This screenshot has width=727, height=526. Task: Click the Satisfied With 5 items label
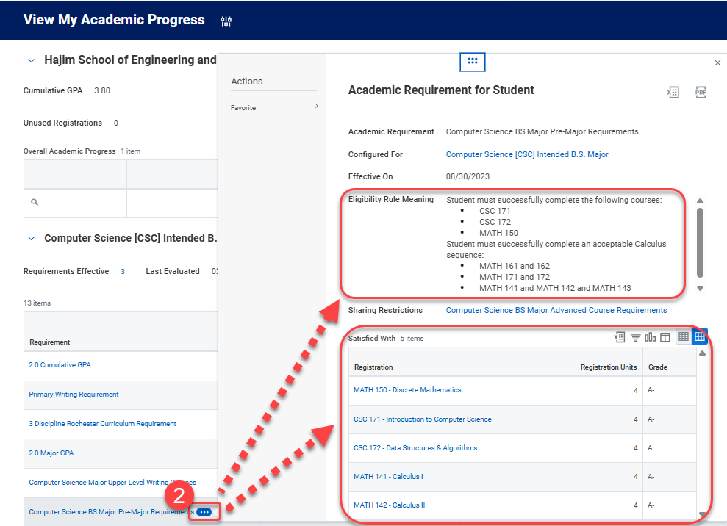pyautogui.click(x=386, y=339)
